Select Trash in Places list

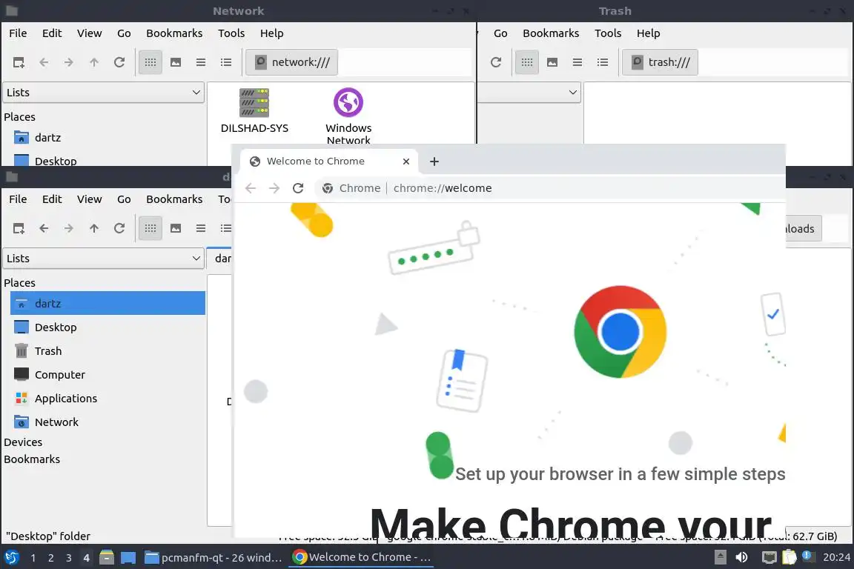[107, 351]
